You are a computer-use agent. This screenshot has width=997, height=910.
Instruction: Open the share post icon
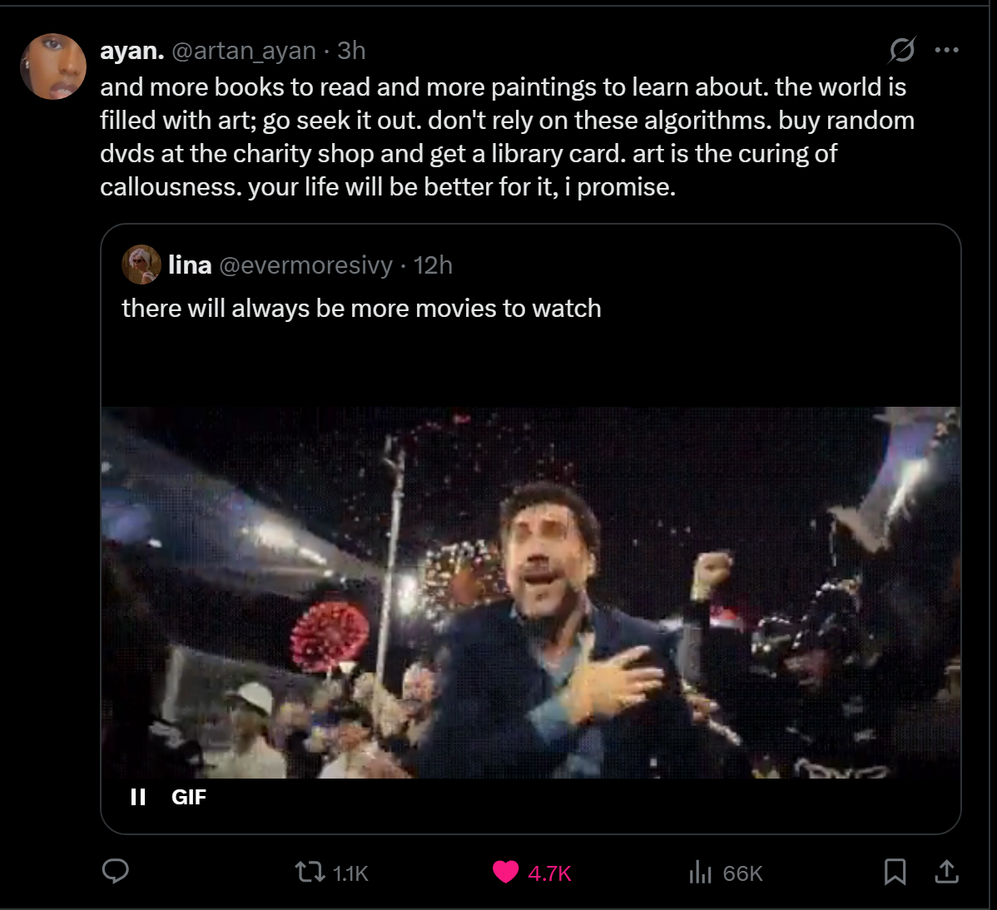point(946,872)
